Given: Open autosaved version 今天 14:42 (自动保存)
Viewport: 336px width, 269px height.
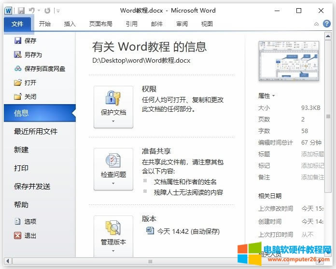Looking at the screenshot, I should pyautogui.click(x=188, y=231).
